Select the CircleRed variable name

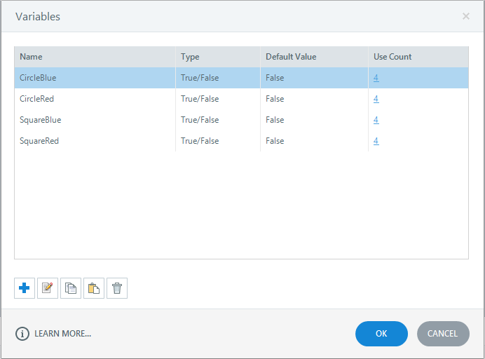click(37, 99)
